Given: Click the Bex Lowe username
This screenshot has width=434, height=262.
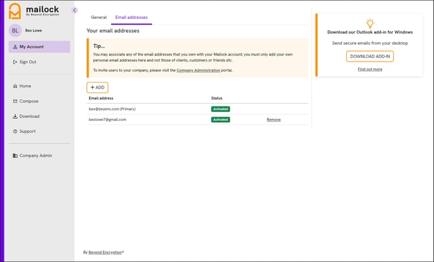Looking at the screenshot, I should 33,30.
